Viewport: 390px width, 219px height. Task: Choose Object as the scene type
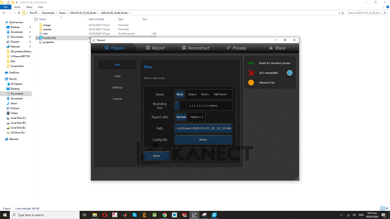tap(192, 94)
